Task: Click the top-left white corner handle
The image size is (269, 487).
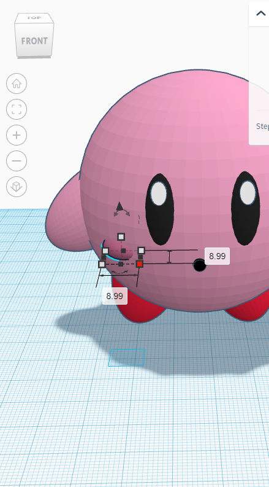Action: 105,251
